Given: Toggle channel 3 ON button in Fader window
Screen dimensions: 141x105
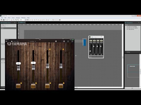Looking at the screenshot, I should (x=98, y=41).
